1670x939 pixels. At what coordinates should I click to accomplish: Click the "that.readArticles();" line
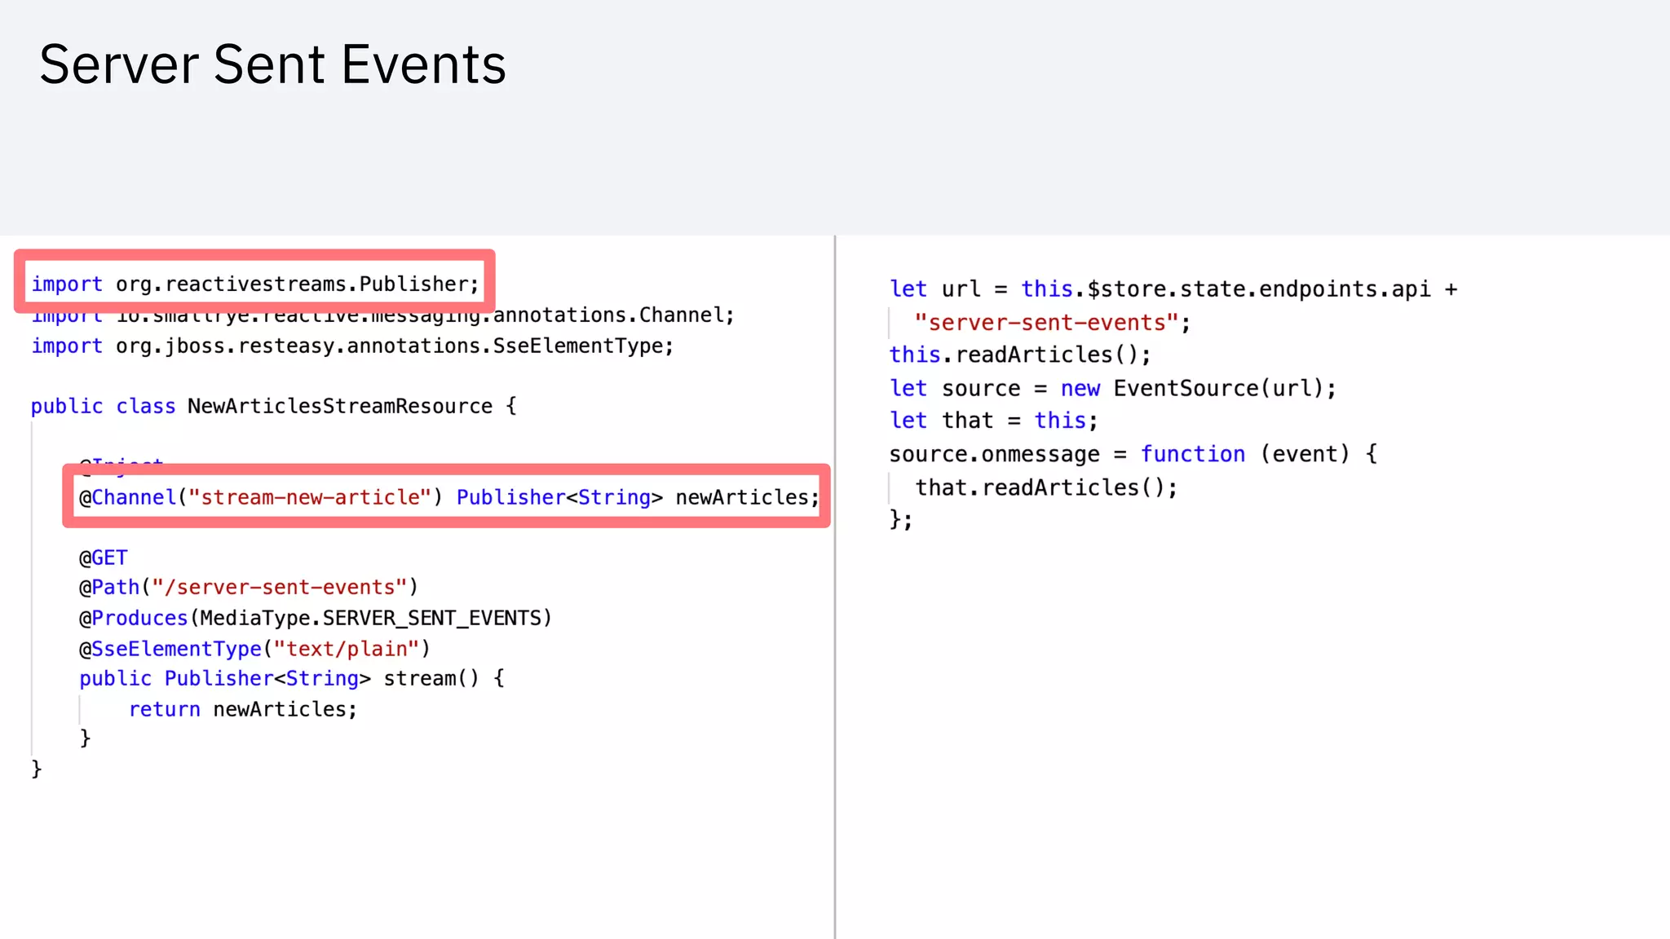(x=1046, y=487)
